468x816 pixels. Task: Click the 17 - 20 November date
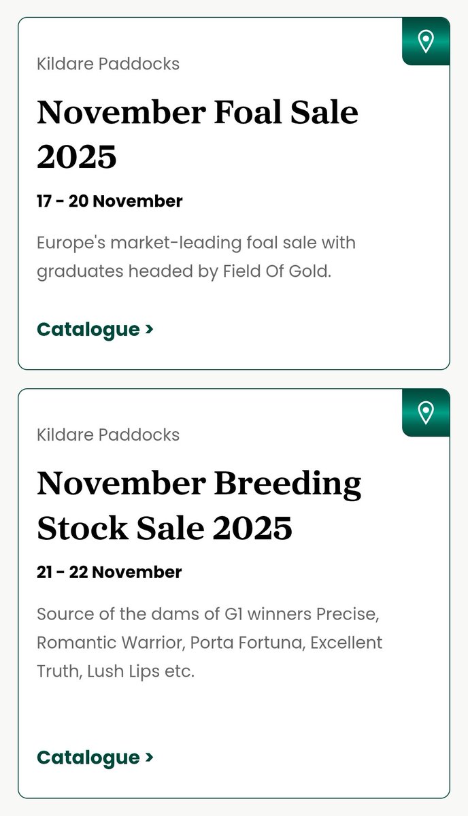(x=110, y=201)
